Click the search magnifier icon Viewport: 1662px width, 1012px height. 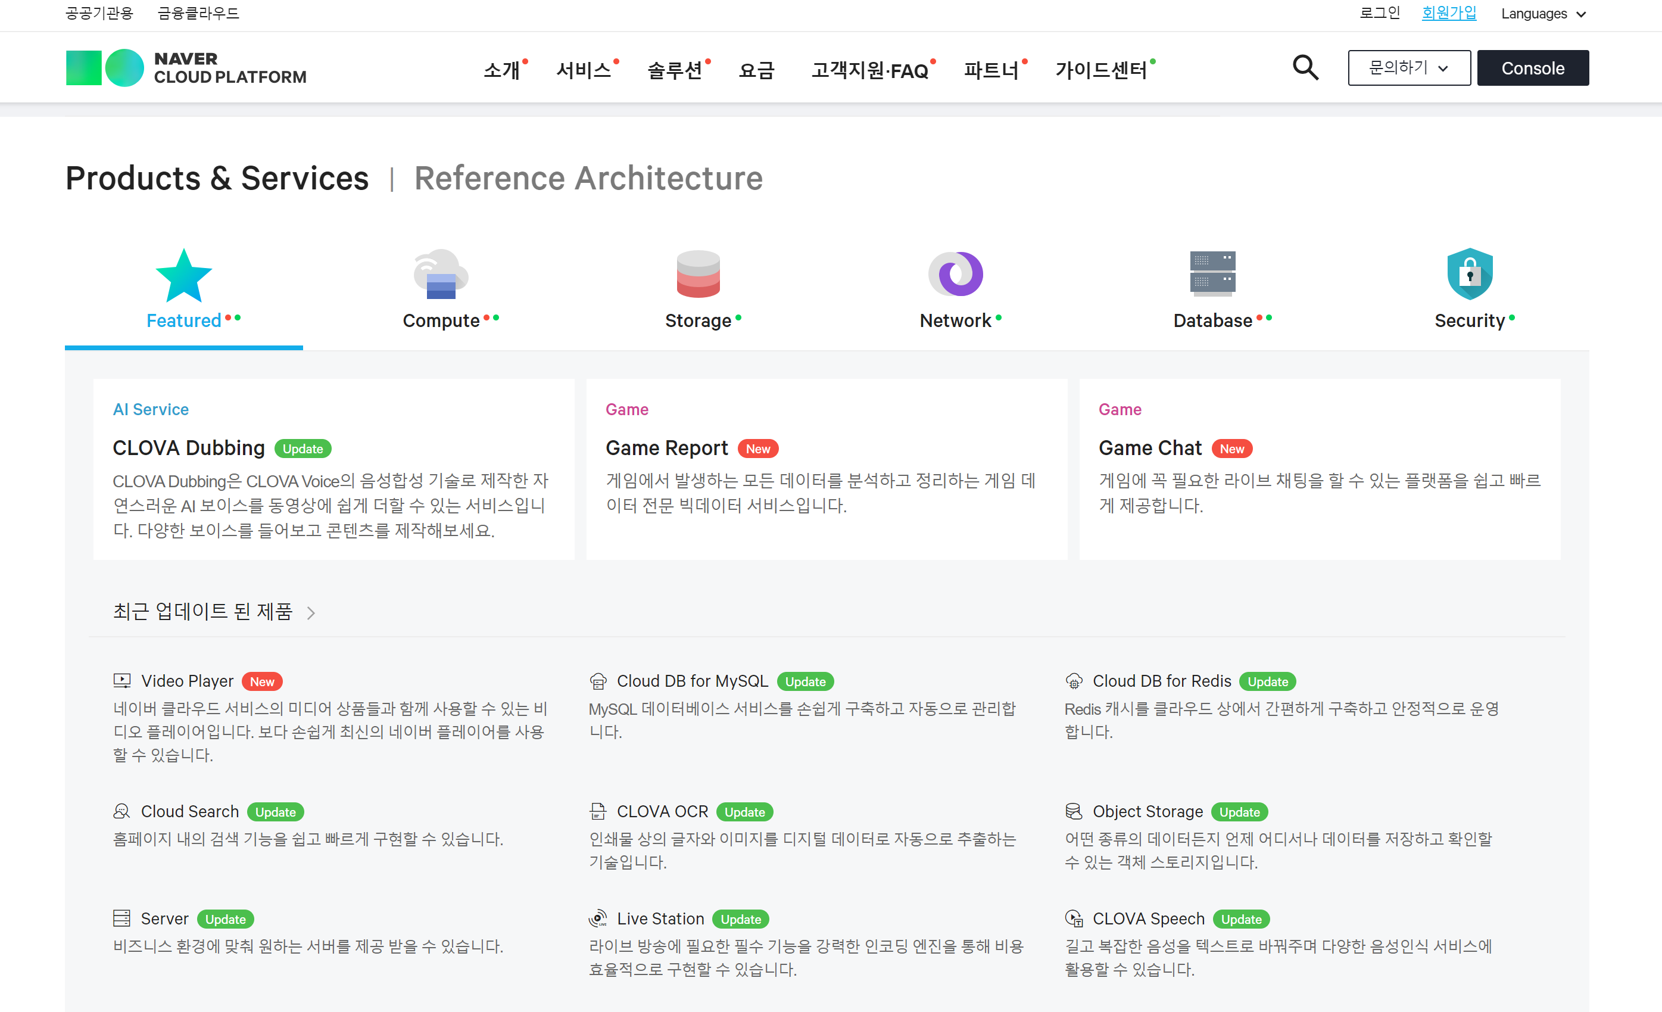[x=1305, y=68]
